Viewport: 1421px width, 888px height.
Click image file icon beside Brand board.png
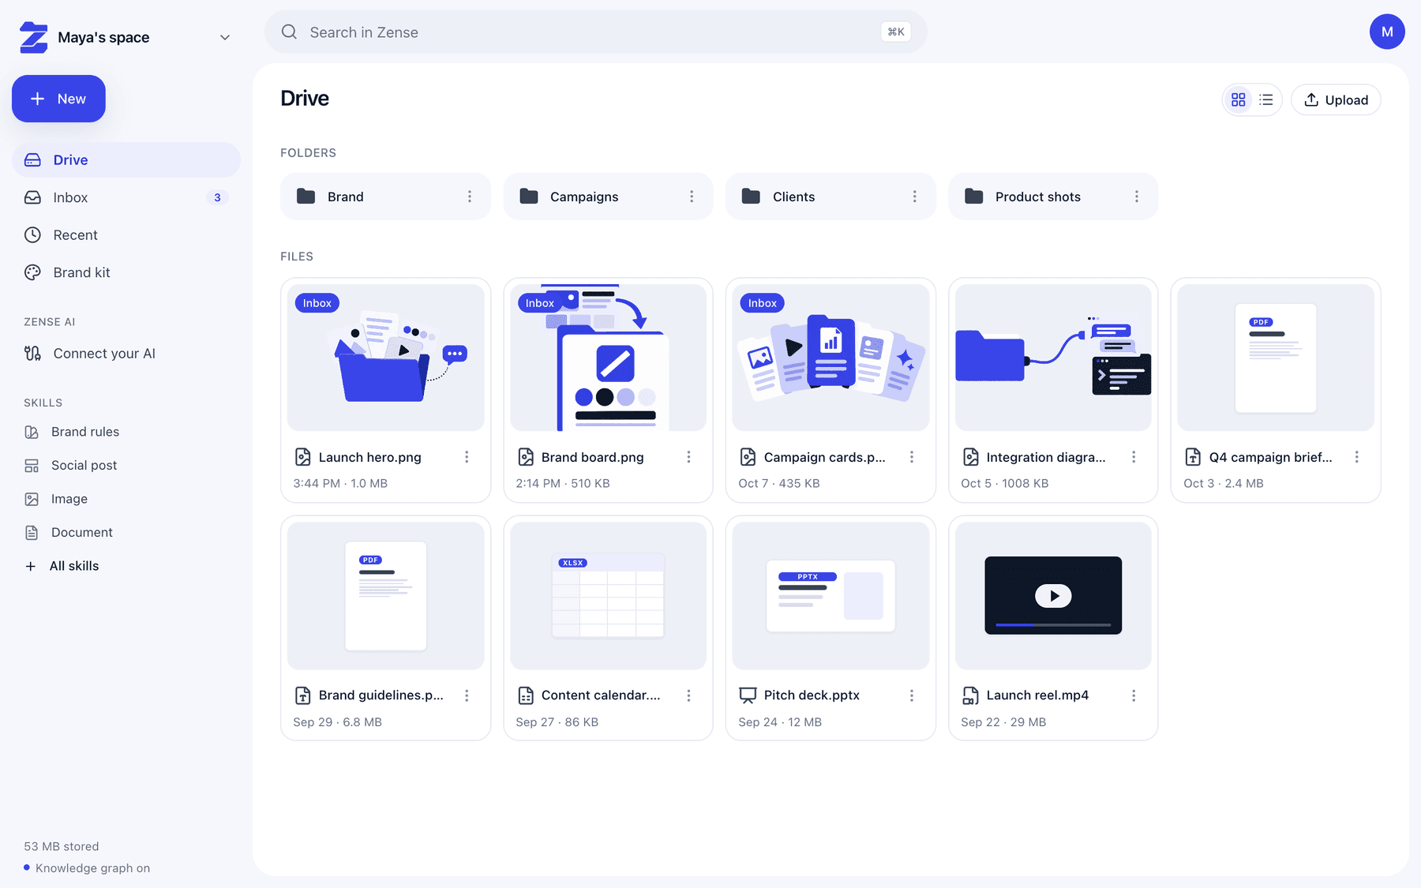coord(526,457)
